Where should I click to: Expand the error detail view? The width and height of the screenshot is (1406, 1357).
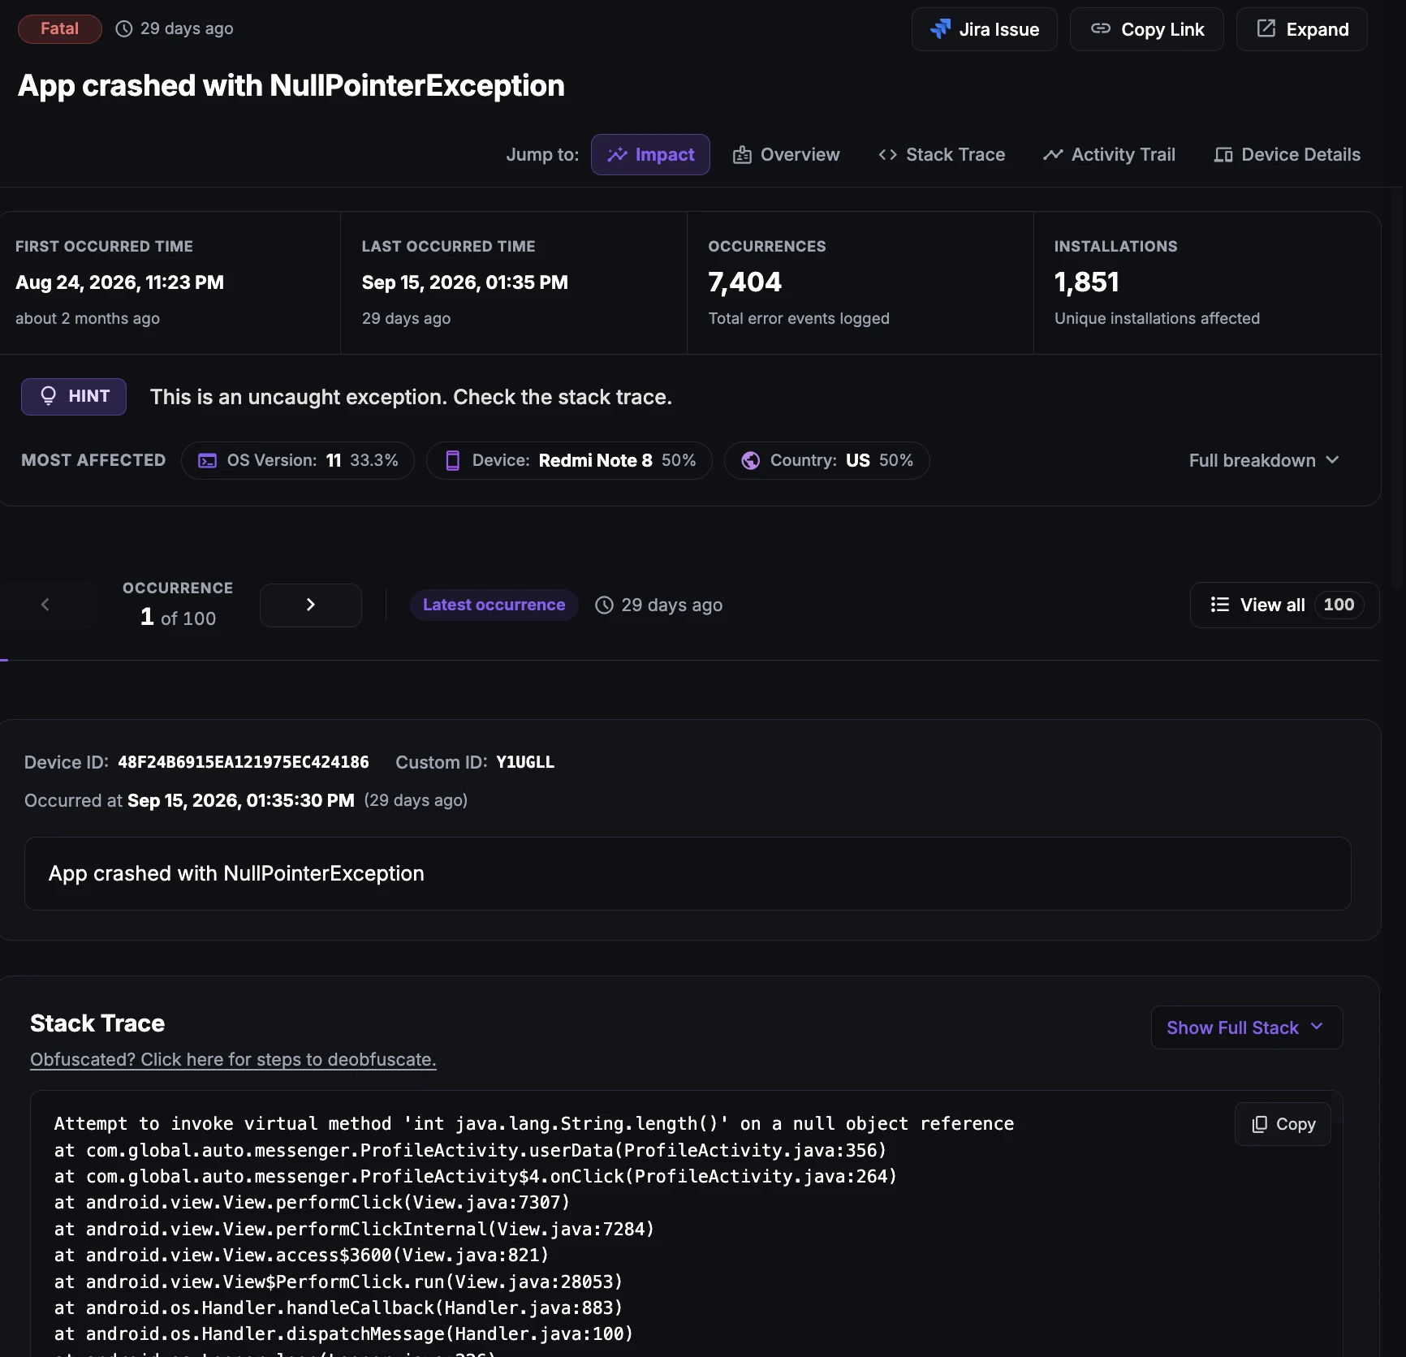tap(1301, 29)
